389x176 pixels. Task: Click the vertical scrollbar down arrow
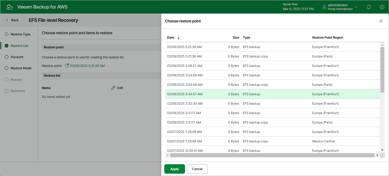click(x=382, y=150)
